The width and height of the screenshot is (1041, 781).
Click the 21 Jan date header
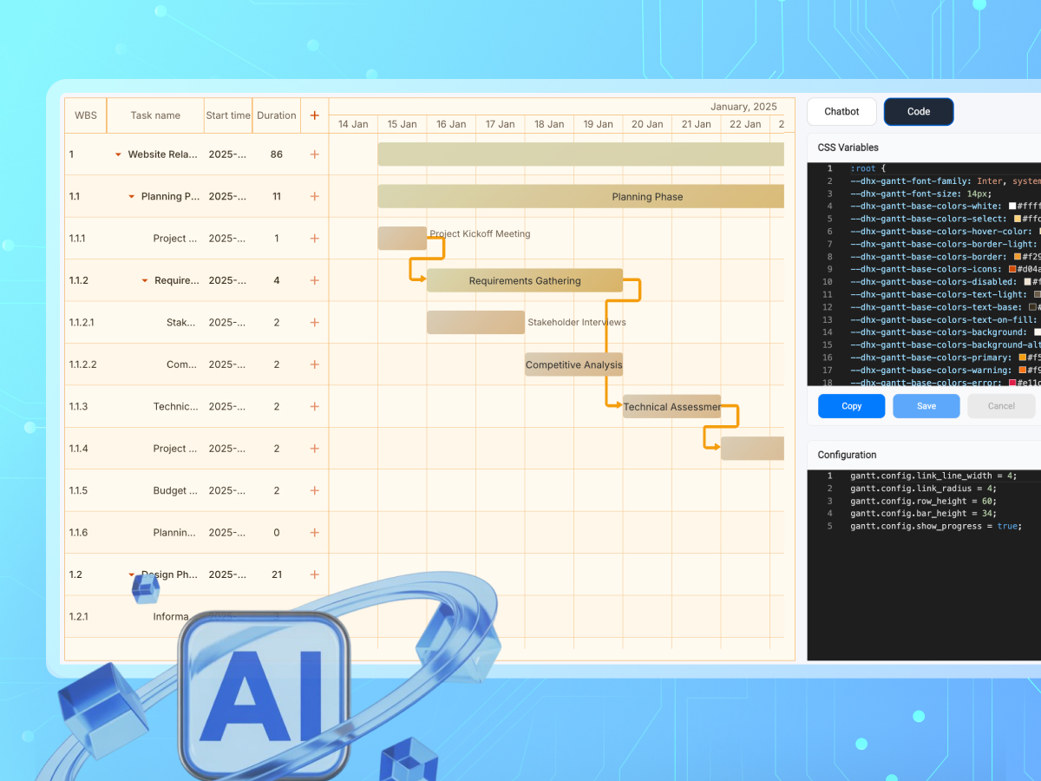click(x=697, y=124)
